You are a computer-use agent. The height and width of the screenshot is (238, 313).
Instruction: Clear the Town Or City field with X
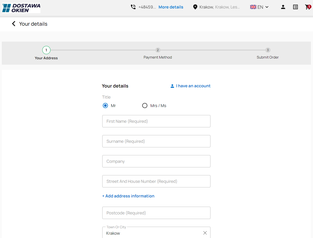click(x=205, y=233)
